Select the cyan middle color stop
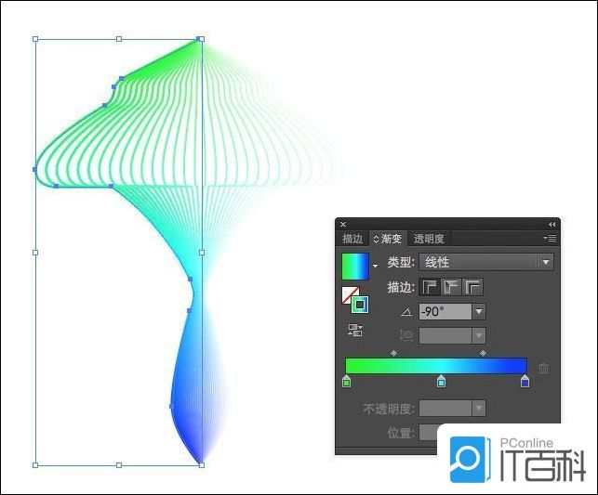 [441, 381]
